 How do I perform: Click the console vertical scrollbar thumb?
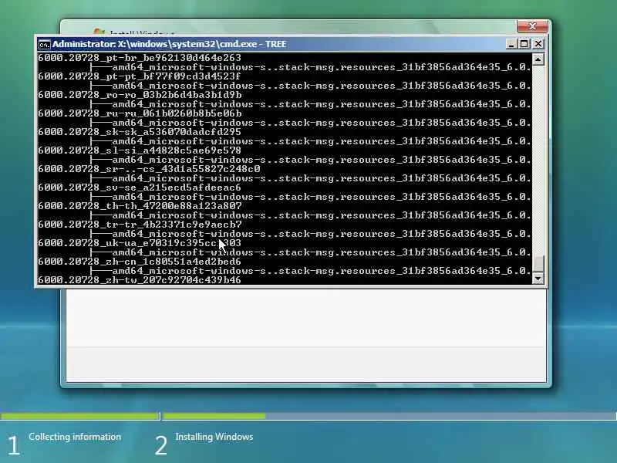point(538,264)
